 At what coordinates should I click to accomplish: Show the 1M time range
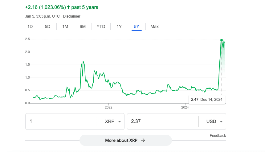[x=65, y=27]
